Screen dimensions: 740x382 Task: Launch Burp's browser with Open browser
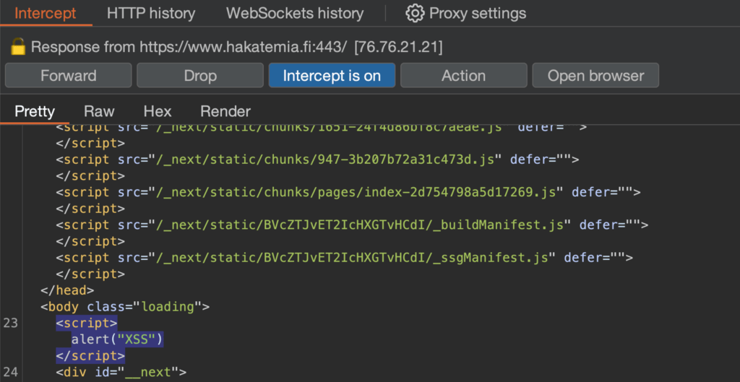click(595, 76)
